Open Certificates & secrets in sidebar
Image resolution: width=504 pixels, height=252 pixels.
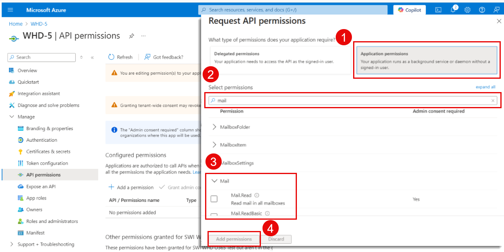(x=48, y=151)
